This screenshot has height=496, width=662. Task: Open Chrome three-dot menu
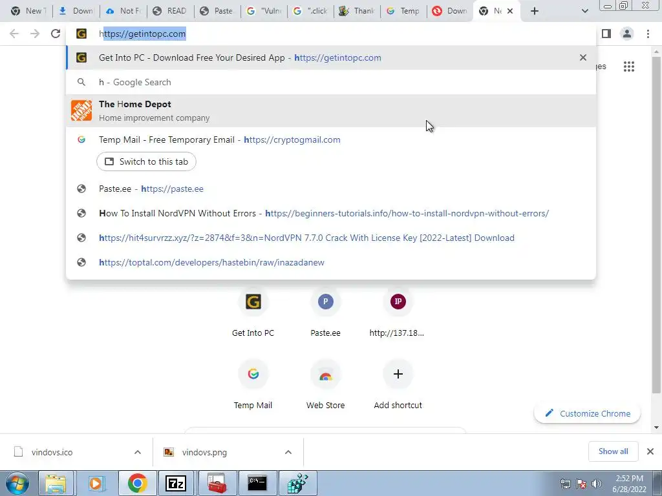coord(648,34)
